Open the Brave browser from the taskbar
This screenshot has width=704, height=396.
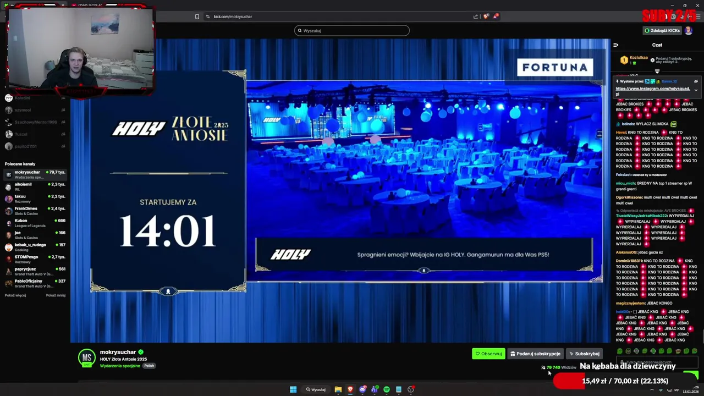pyautogui.click(x=350, y=389)
